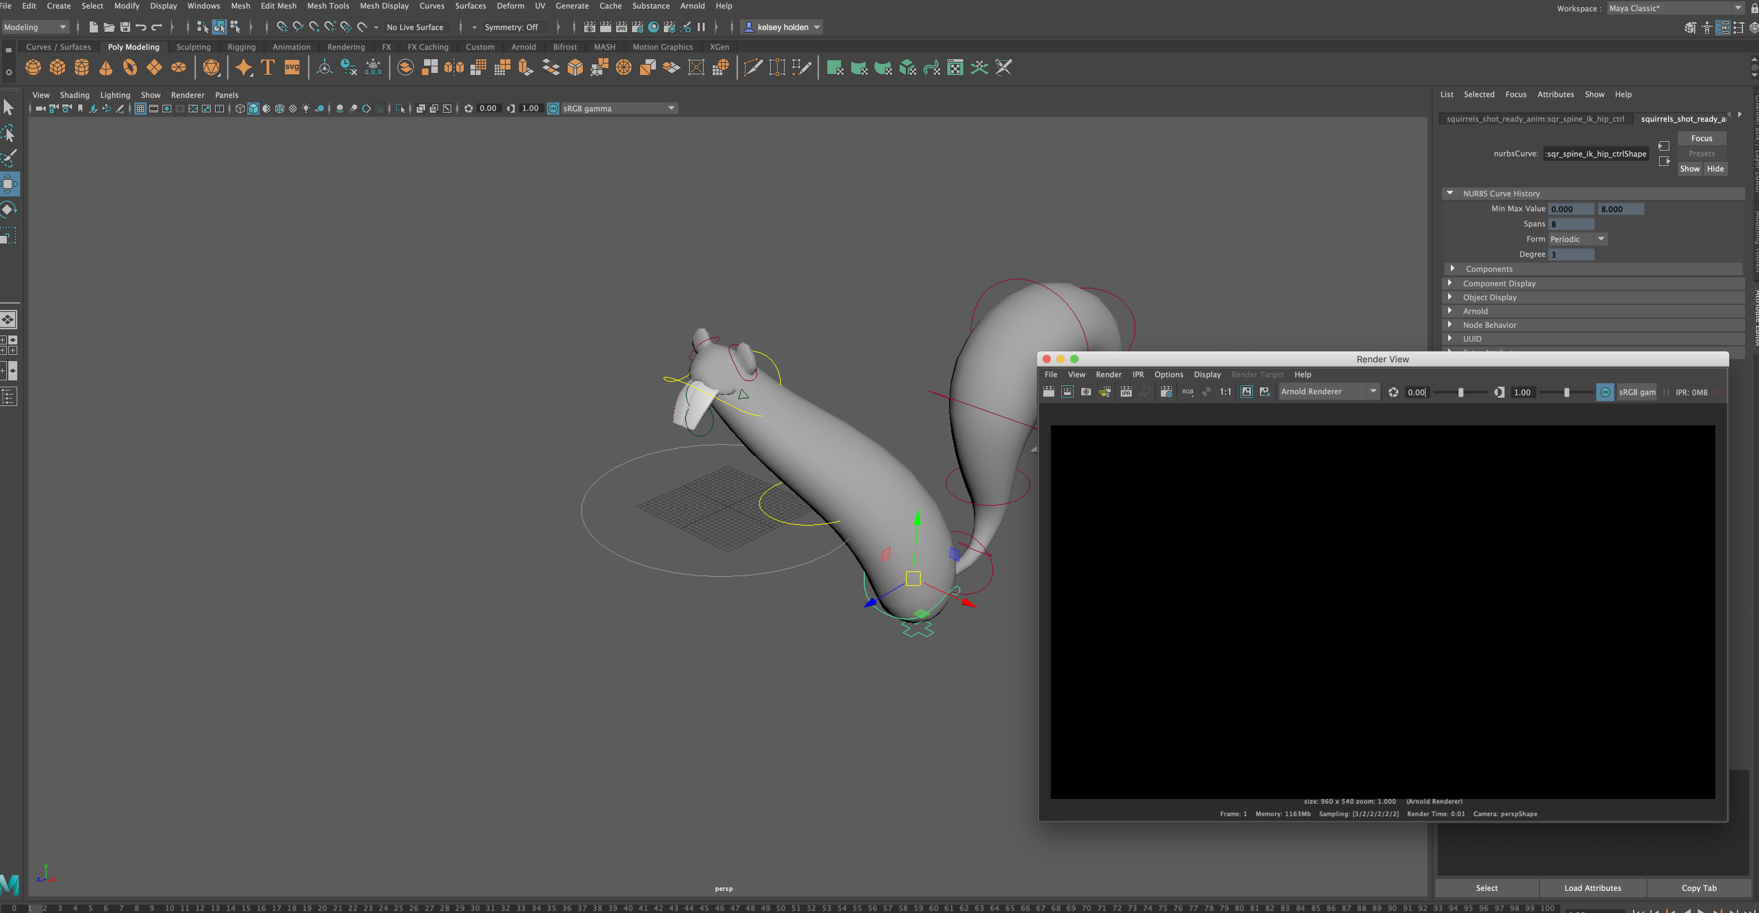Open the Form Periodic dropdown
The width and height of the screenshot is (1759, 913).
coord(1577,239)
